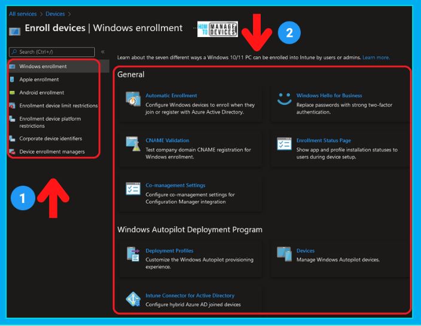Screen dimensions: 421x326
Task: Open Intune Connector for Active Directory link
Action: pos(190,296)
